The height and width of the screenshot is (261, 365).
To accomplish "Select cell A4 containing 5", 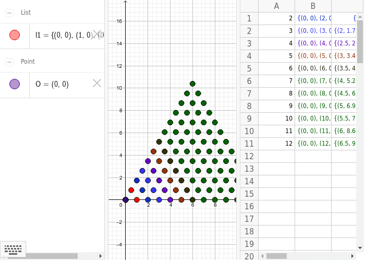I will click(276, 56).
